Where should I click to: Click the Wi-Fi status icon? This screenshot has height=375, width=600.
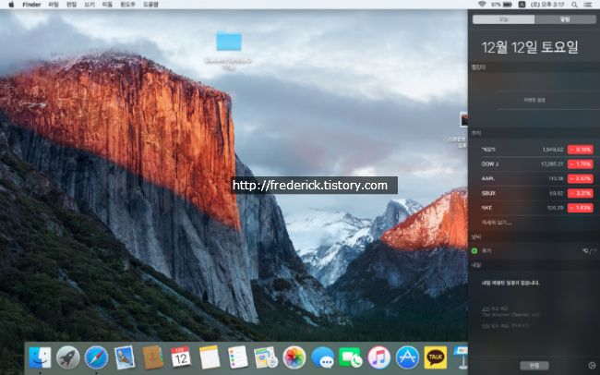click(x=482, y=5)
